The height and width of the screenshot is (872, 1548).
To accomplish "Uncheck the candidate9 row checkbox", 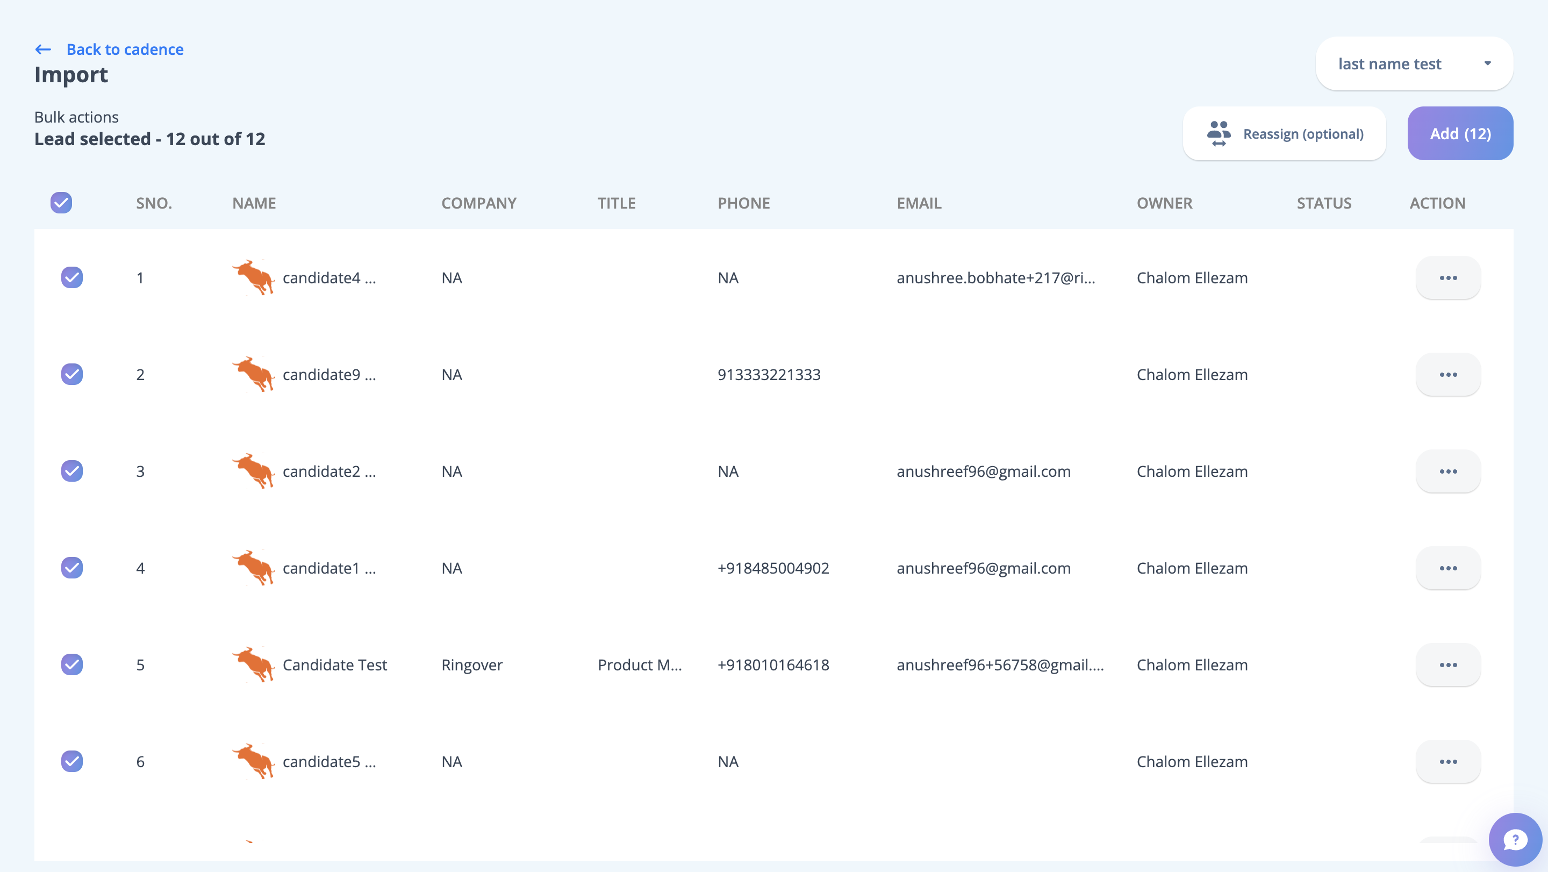I will (72, 374).
